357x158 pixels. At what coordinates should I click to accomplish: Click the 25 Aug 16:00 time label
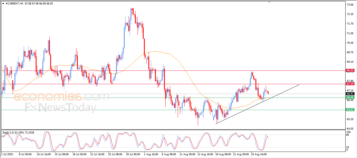(259, 154)
